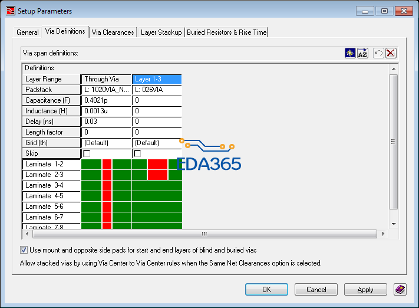Image resolution: width=419 pixels, height=308 pixels.
Task: Open Layer 1-3 Grid (Default) cell
Action: coord(157,143)
